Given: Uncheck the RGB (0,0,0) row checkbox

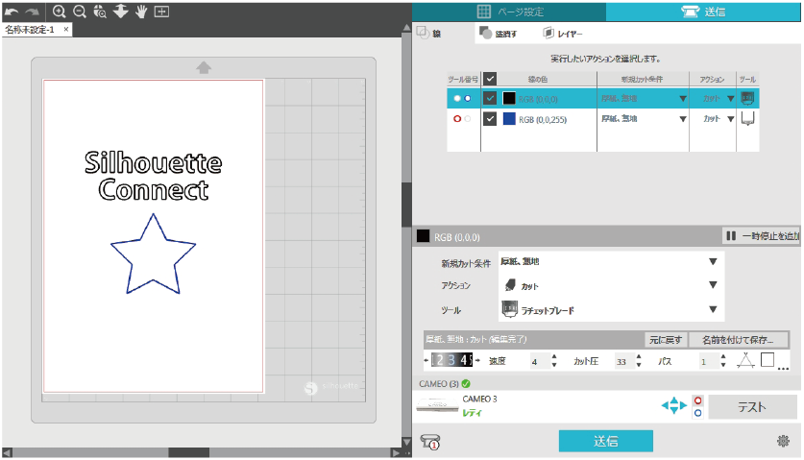Looking at the screenshot, I should coord(490,98).
